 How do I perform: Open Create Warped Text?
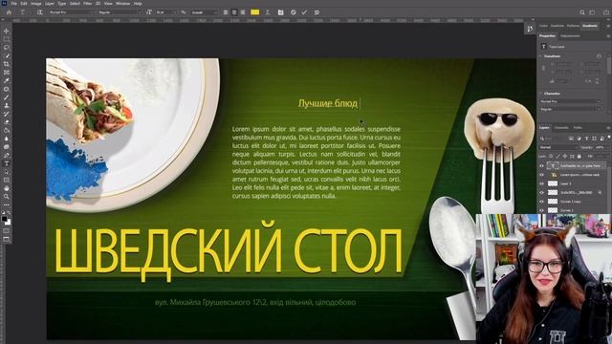(268, 12)
